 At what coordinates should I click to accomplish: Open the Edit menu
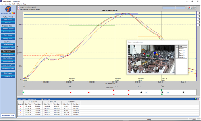point(13,4)
